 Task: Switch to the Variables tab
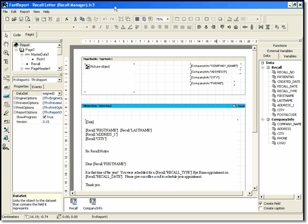[290, 56]
